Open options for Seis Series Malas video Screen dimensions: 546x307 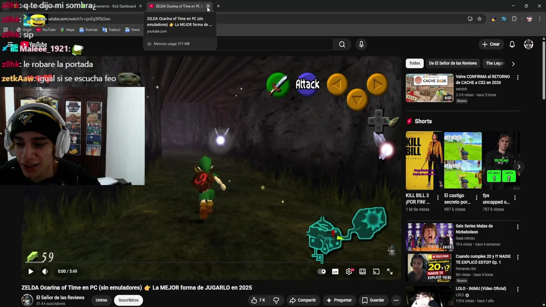518,227
